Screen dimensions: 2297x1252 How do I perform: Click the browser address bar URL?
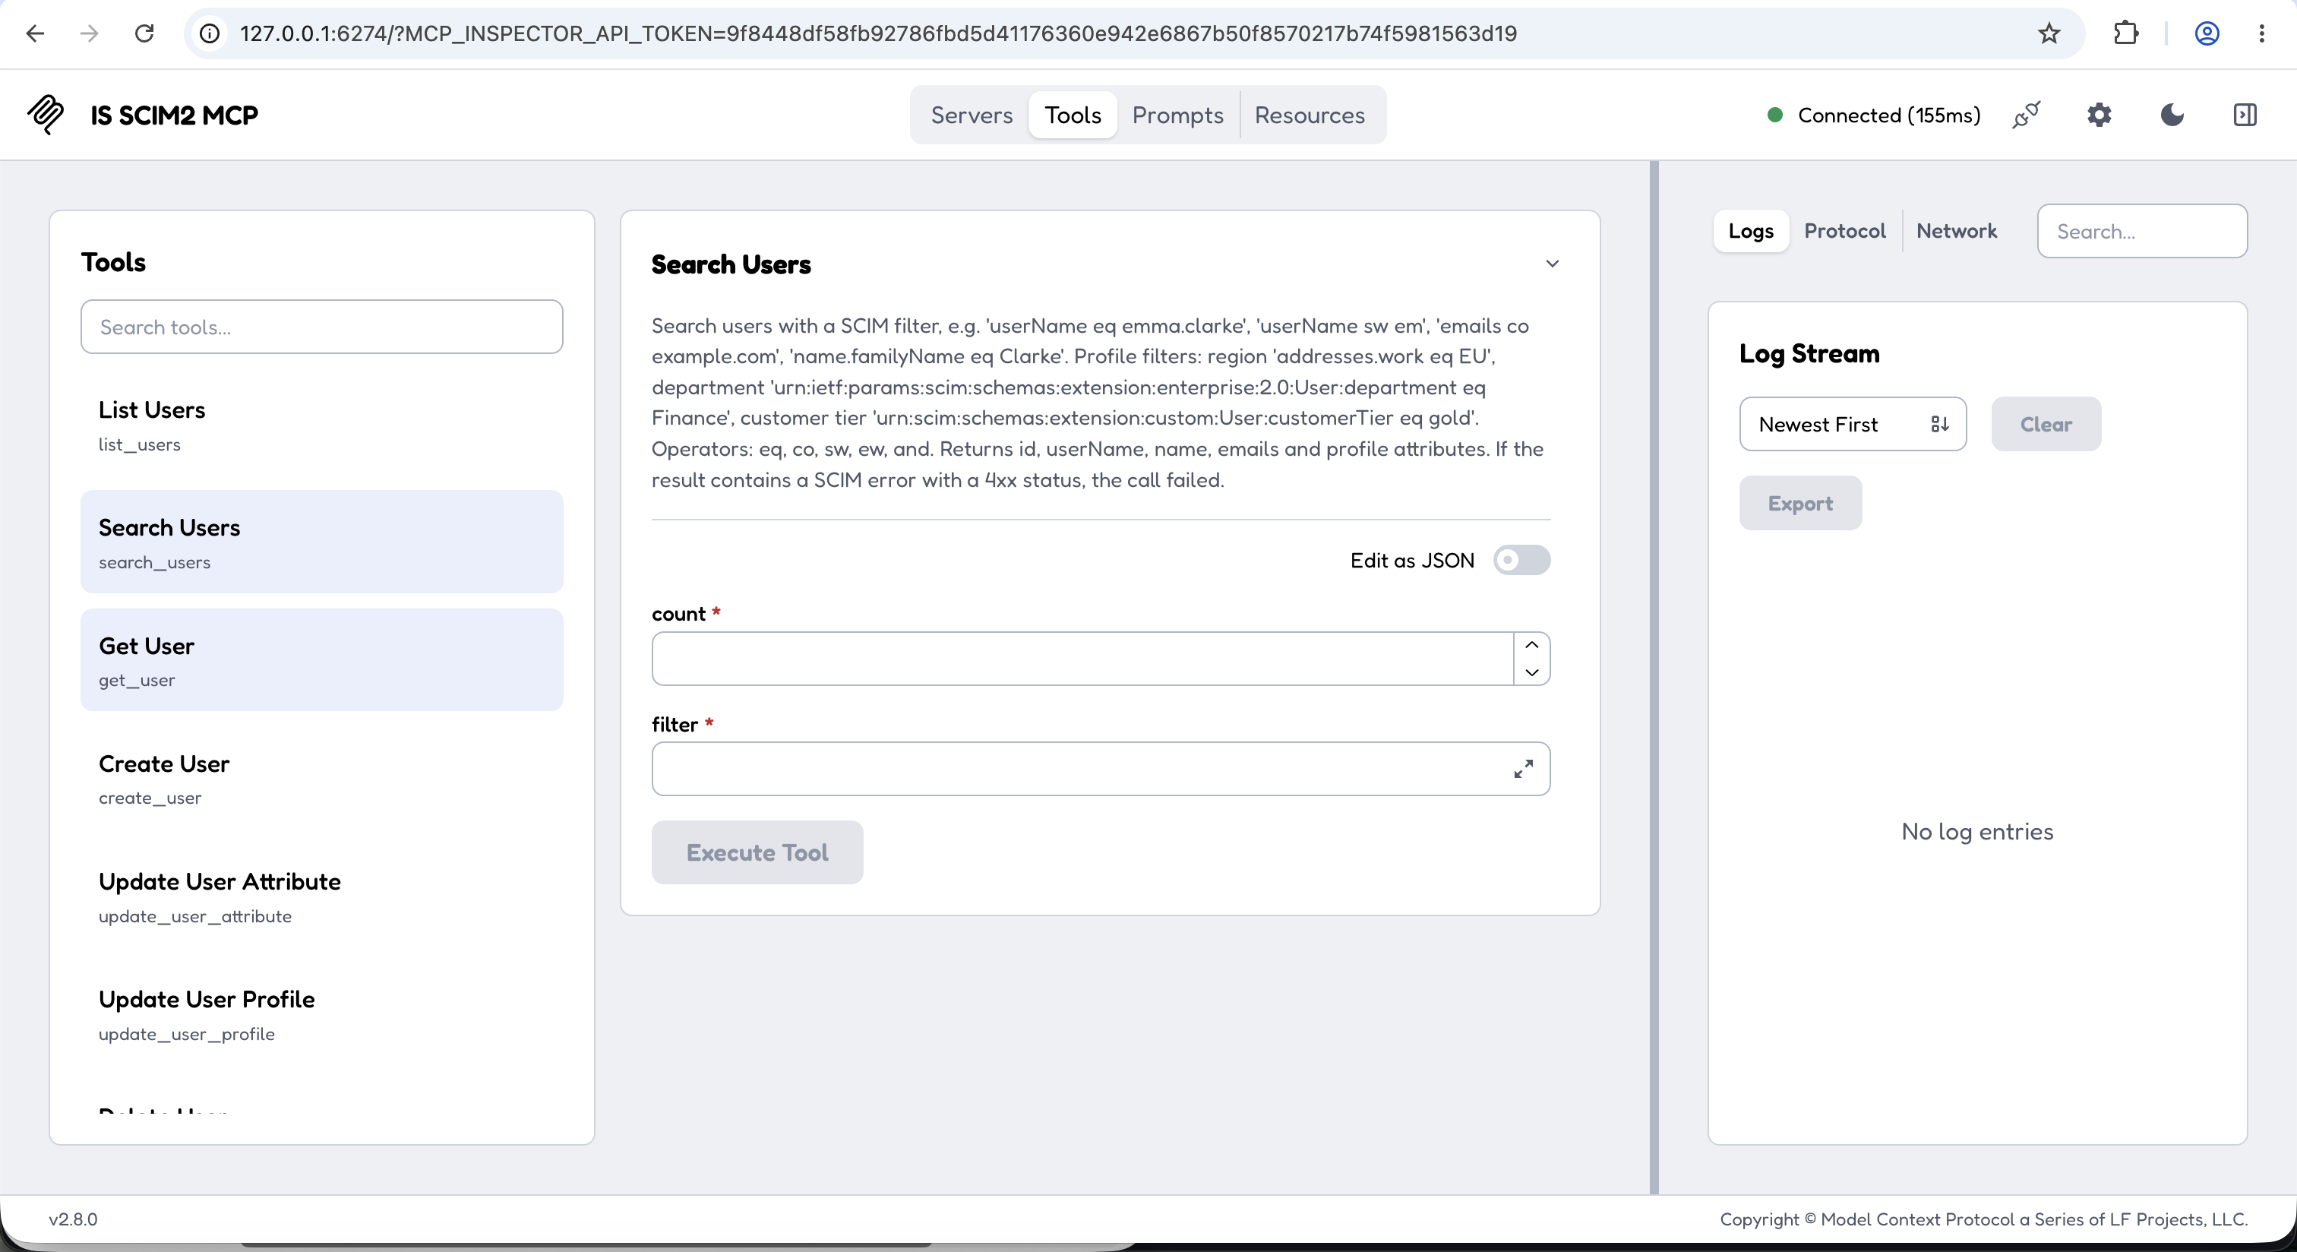[878, 34]
